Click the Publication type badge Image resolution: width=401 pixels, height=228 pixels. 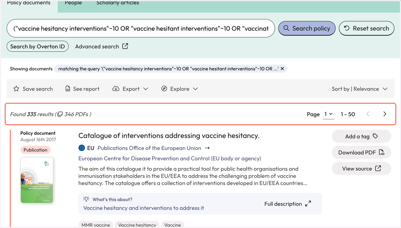coord(35,150)
